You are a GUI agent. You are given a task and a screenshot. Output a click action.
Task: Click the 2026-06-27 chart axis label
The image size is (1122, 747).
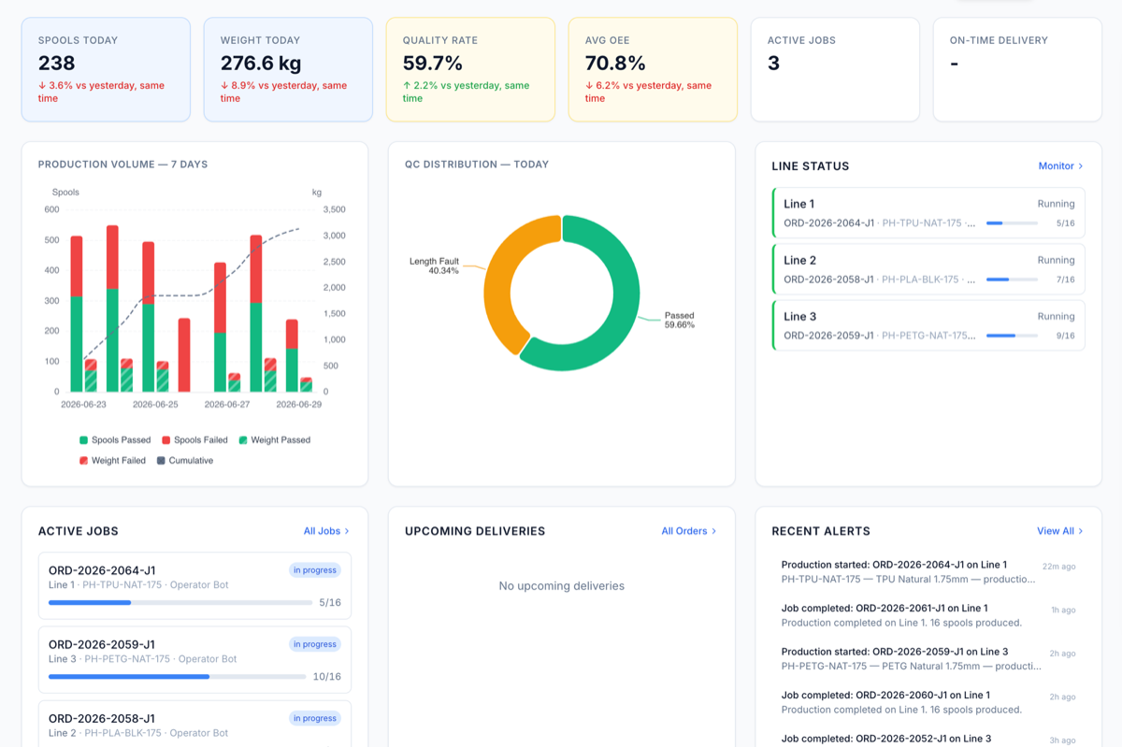[x=227, y=405]
